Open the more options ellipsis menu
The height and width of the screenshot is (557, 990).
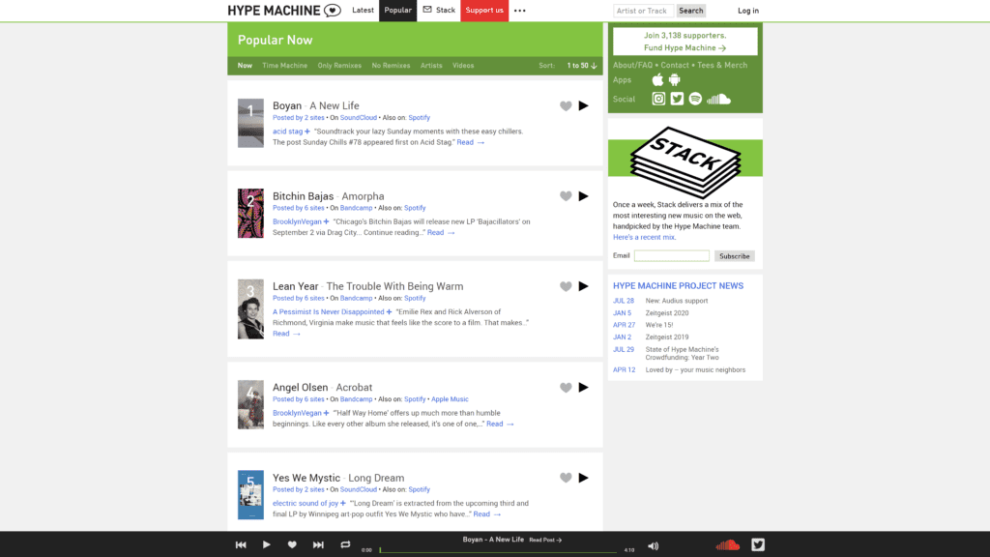[x=519, y=11]
